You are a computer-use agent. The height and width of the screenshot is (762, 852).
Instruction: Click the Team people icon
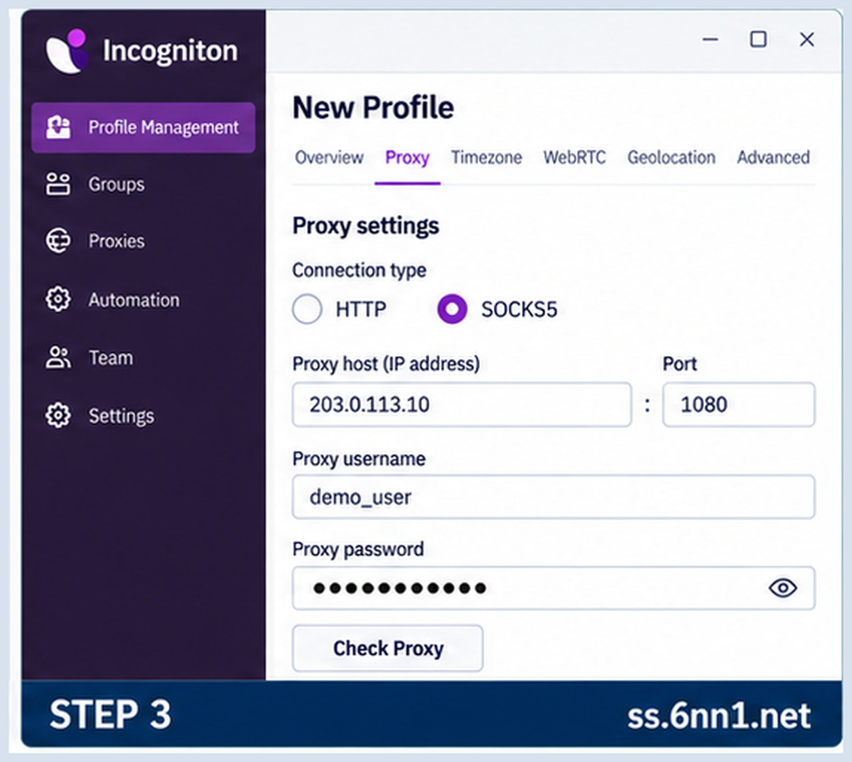click(58, 357)
